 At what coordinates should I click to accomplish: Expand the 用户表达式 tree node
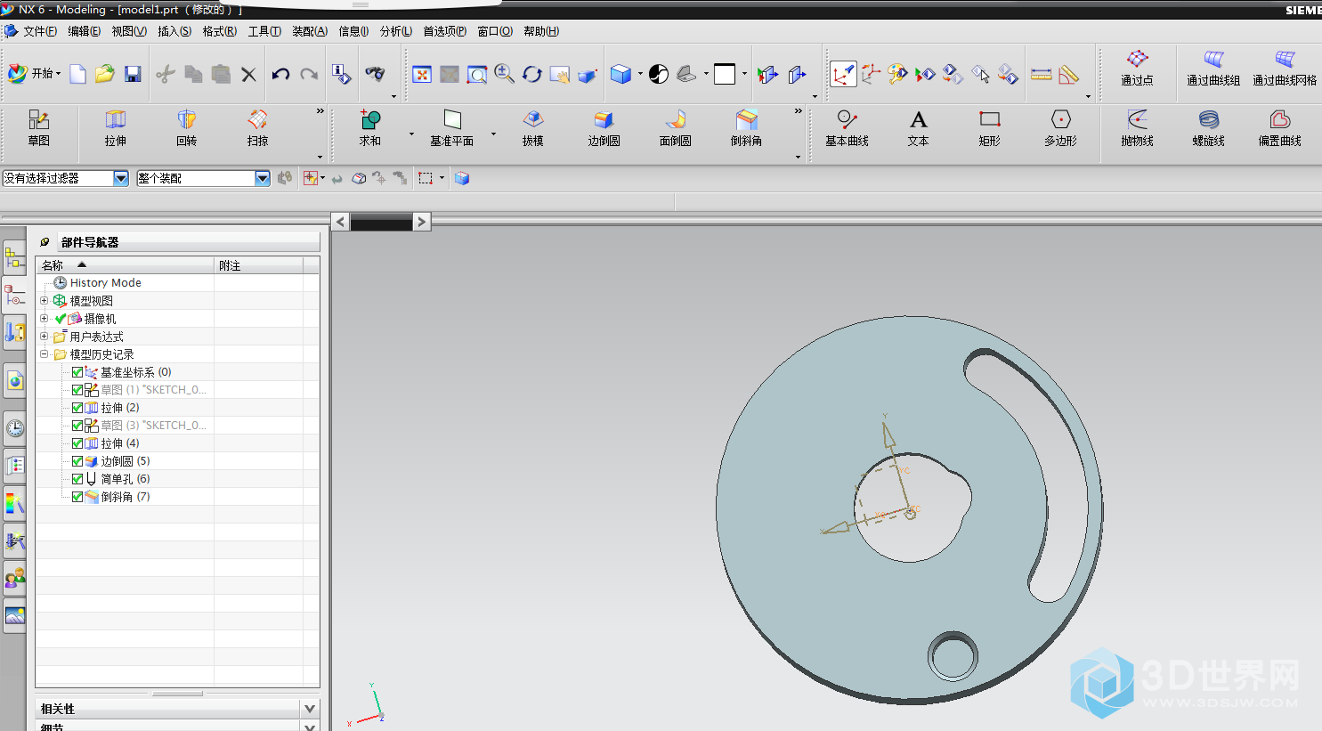44,337
